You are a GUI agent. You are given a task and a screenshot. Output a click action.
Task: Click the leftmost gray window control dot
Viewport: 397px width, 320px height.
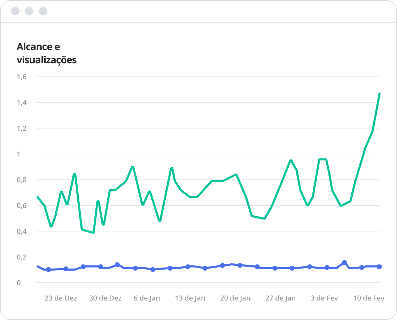(x=15, y=11)
